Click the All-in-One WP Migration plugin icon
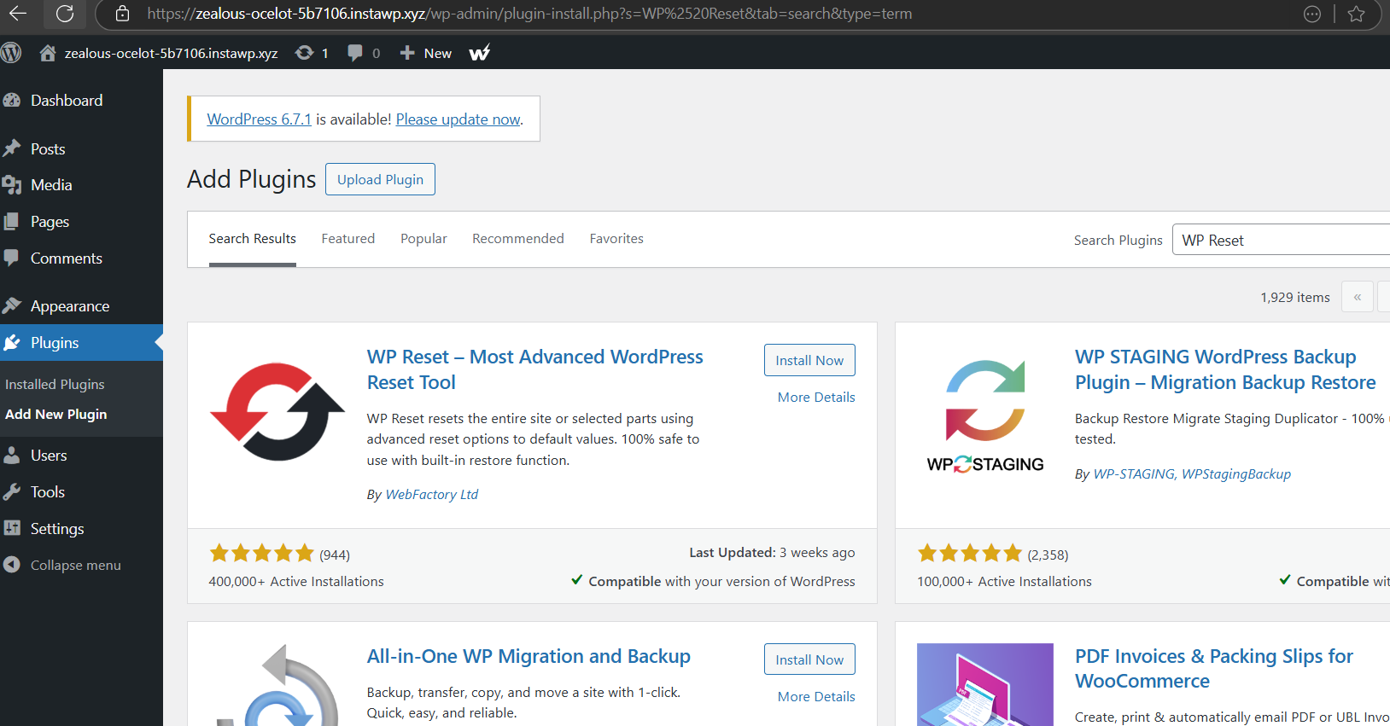This screenshot has width=1390, height=726. tap(277, 684)
